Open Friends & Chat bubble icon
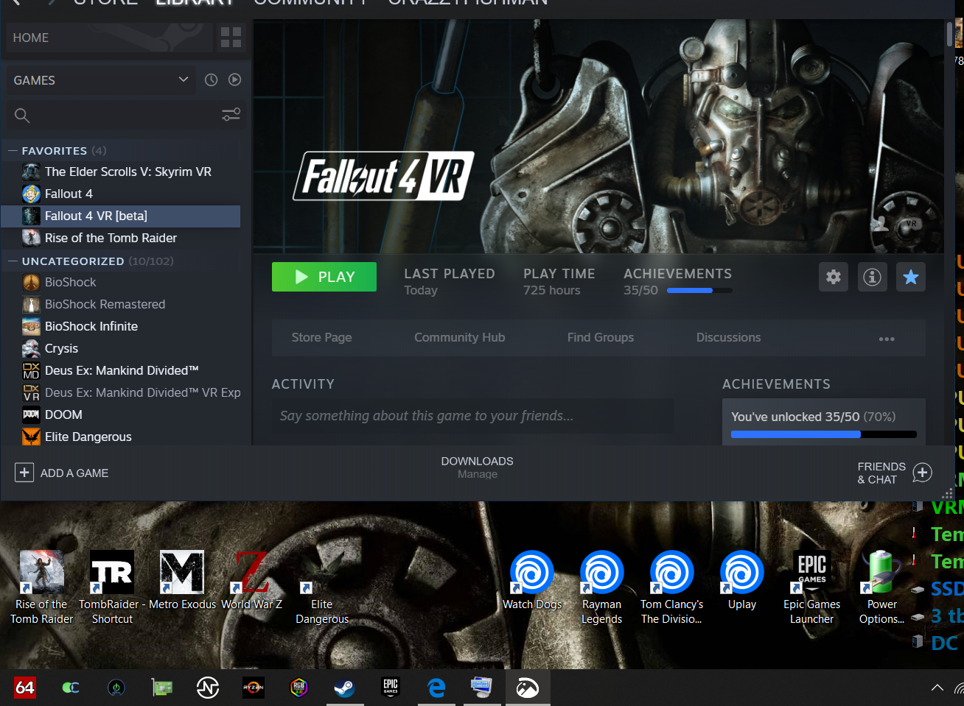 click(x=922, y=473)
